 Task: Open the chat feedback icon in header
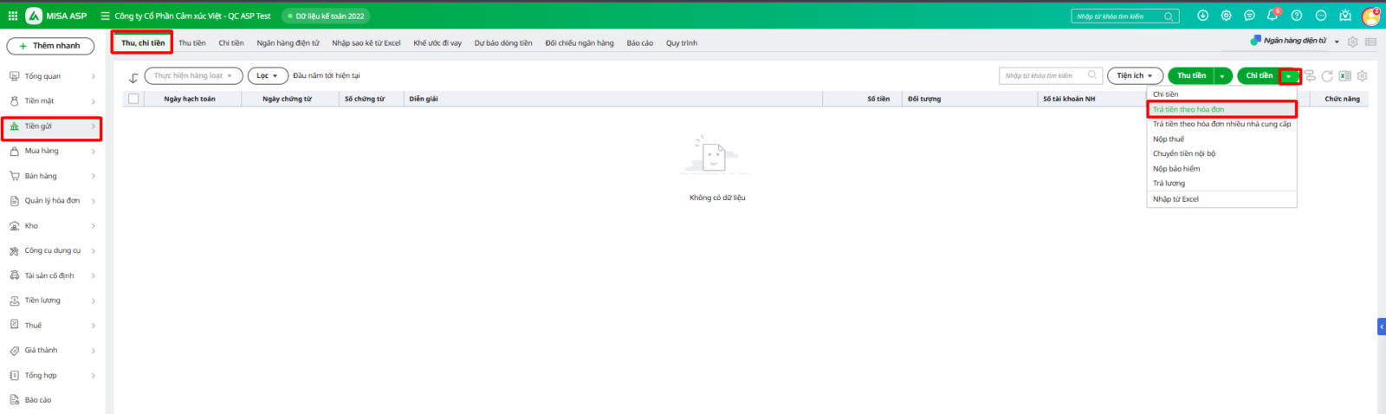coord(1249,16)
